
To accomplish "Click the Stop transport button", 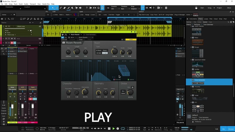I will point(109,128).
